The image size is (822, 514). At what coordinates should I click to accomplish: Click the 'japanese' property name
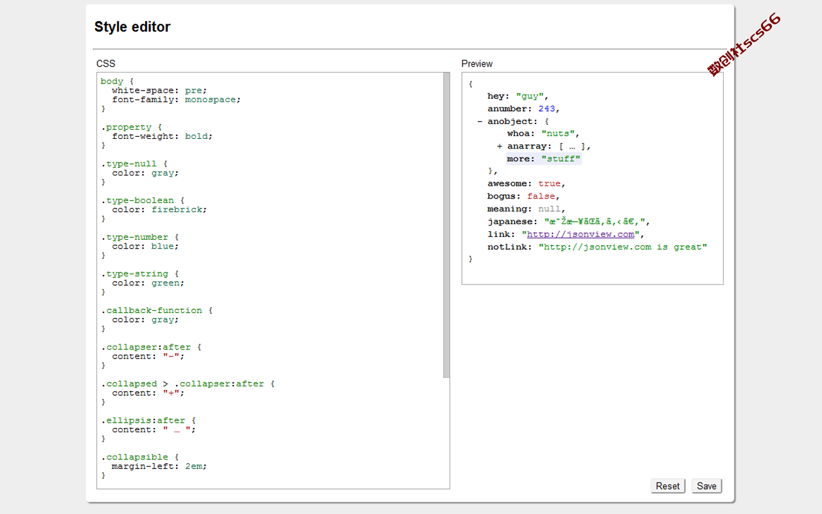tap(510, 222)
